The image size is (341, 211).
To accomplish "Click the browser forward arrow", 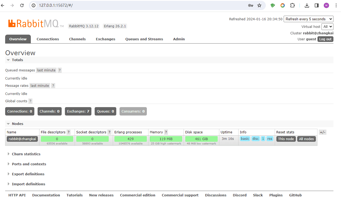I will [x=12, y=5].
